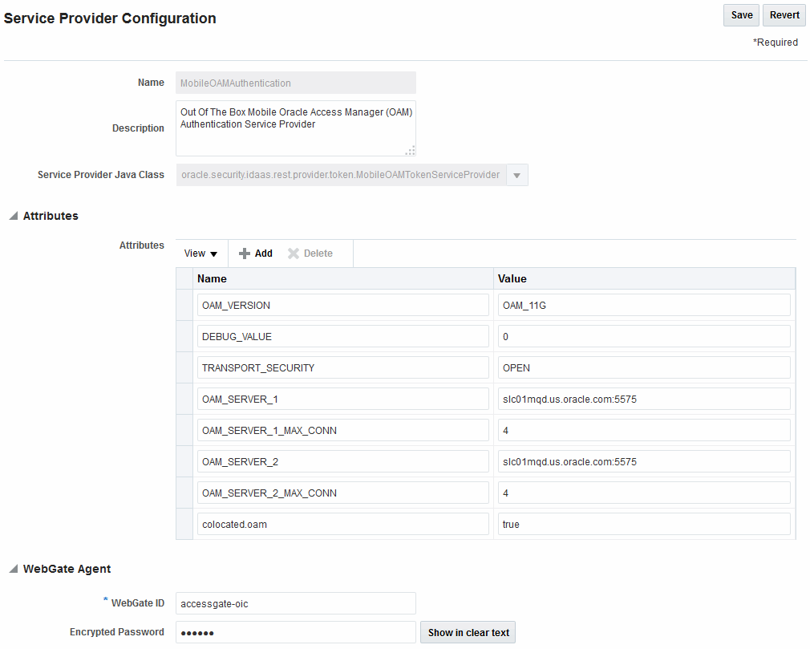Click the Revert button

(x=784, y=15)
